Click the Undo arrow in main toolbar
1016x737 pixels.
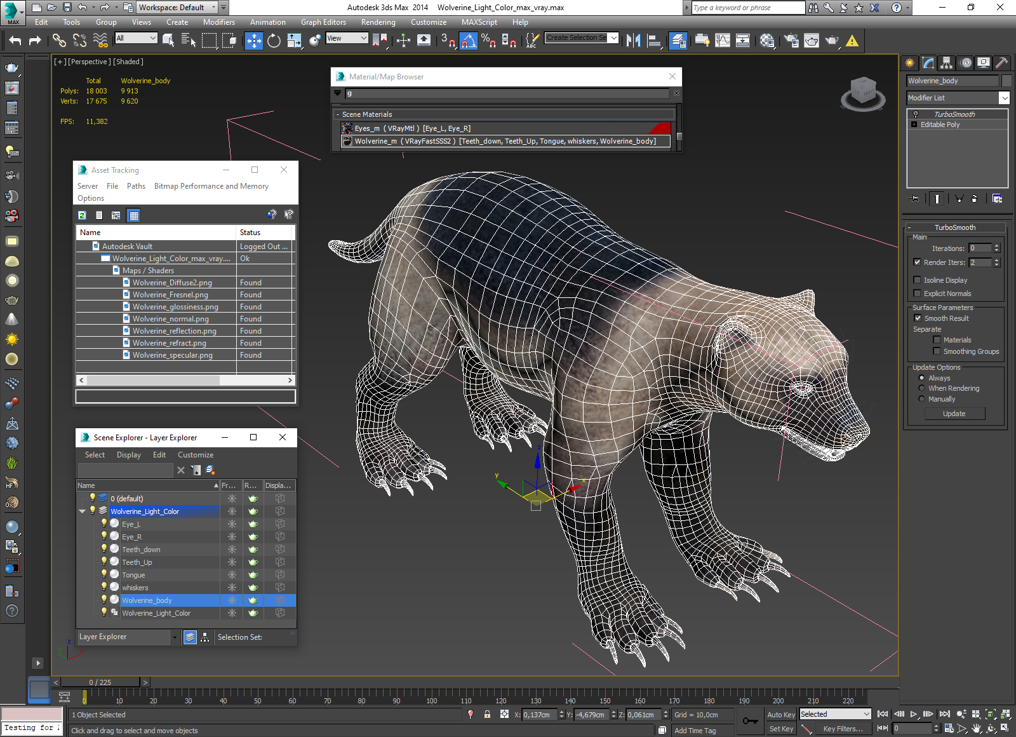15,41
